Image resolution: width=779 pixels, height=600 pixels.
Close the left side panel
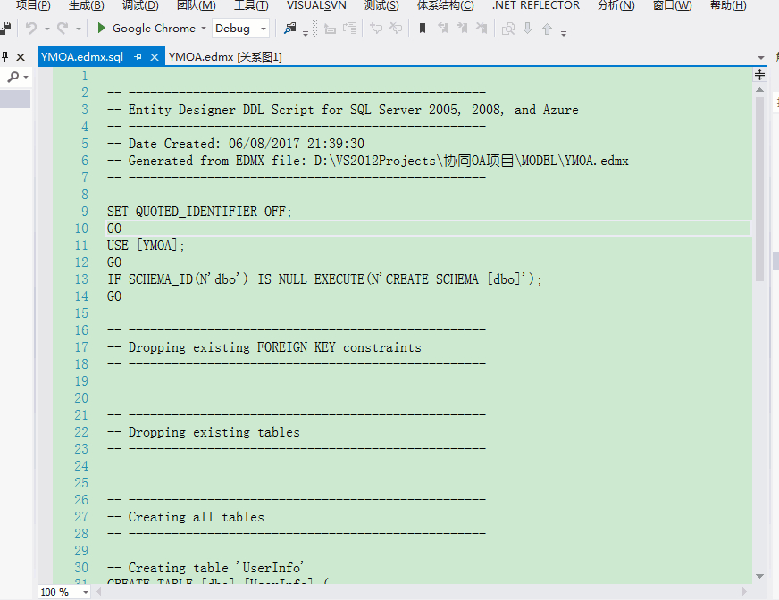pyautogui.click(x=21, y=57)
